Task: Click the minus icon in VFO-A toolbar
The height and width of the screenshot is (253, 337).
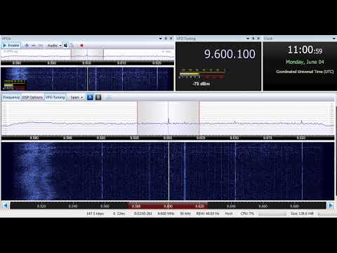Action: (x=34, y=45)
